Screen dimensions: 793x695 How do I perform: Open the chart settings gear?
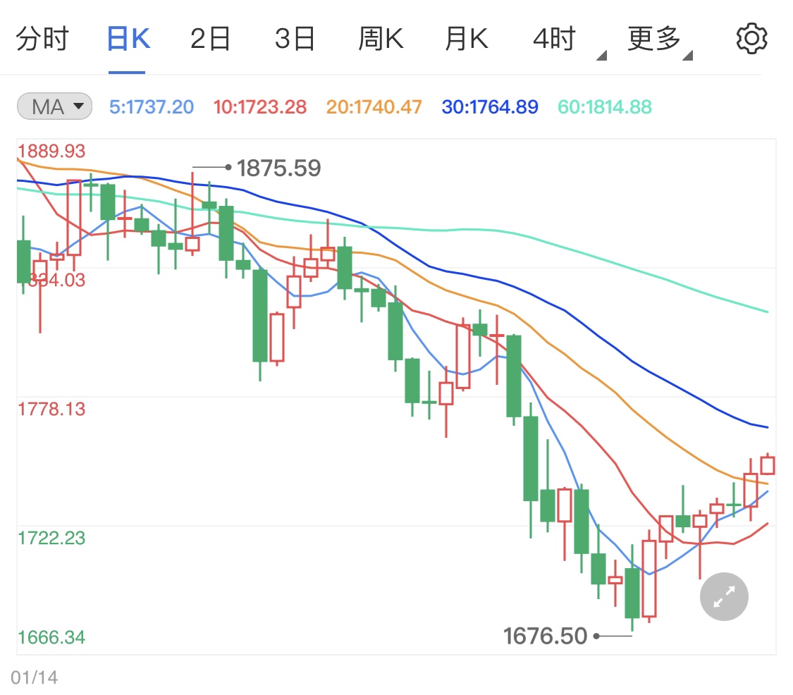(751, 38)
